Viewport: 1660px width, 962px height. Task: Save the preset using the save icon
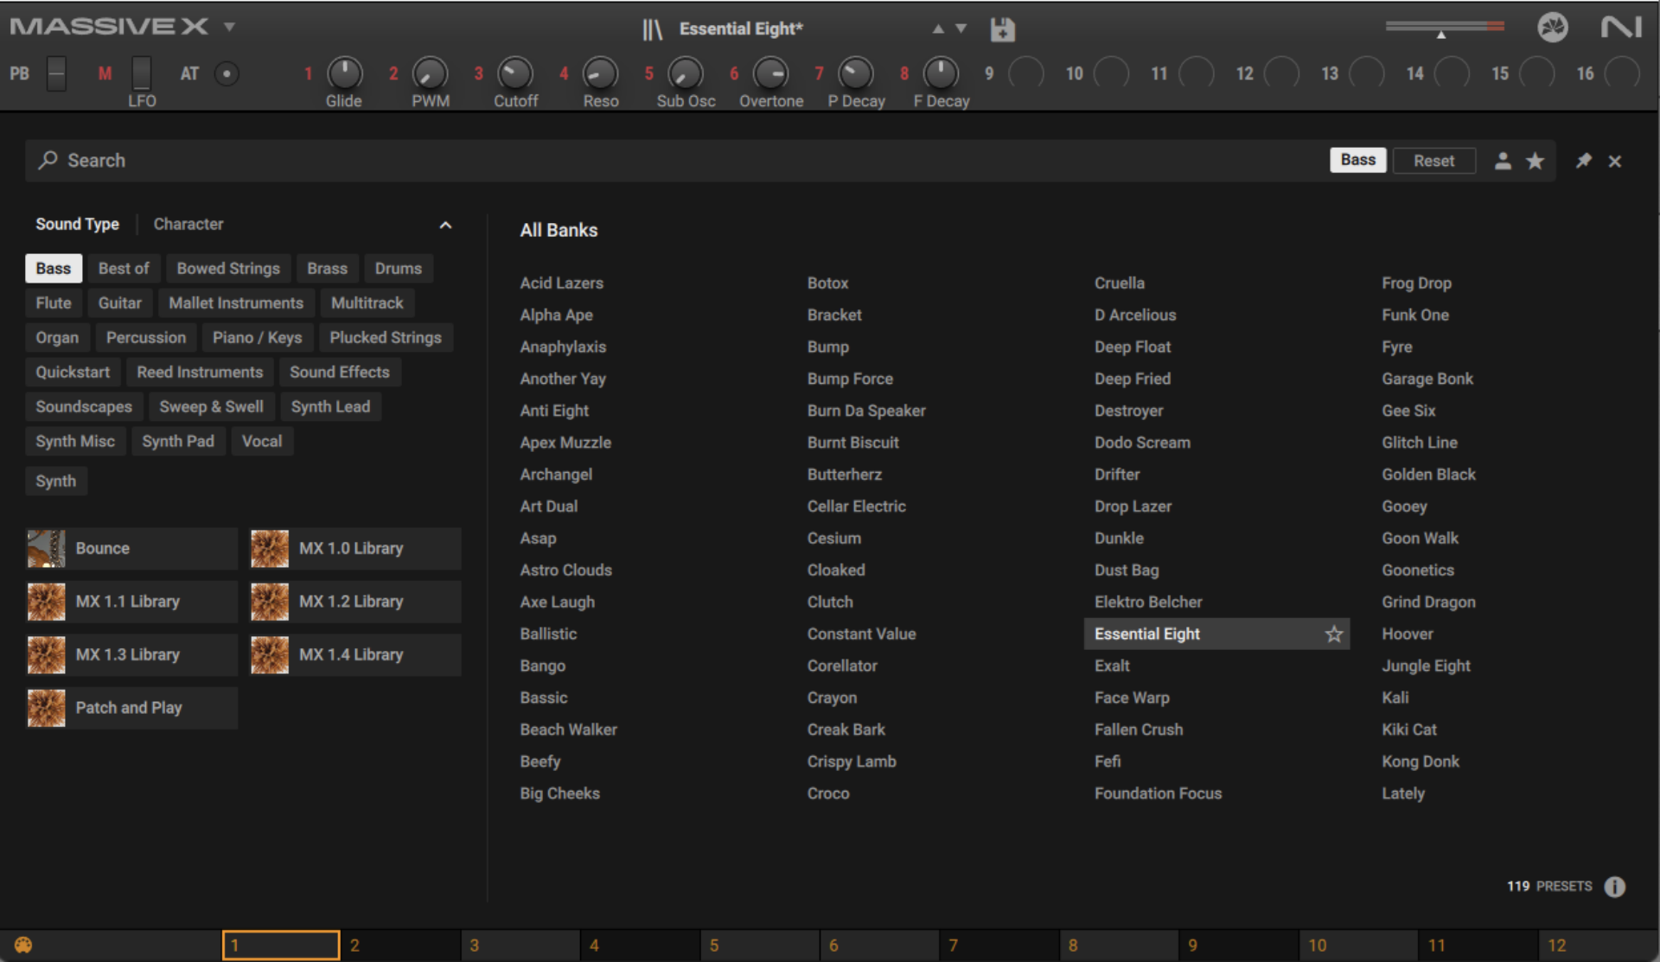pyautogui.click(x=1002, y=29)
